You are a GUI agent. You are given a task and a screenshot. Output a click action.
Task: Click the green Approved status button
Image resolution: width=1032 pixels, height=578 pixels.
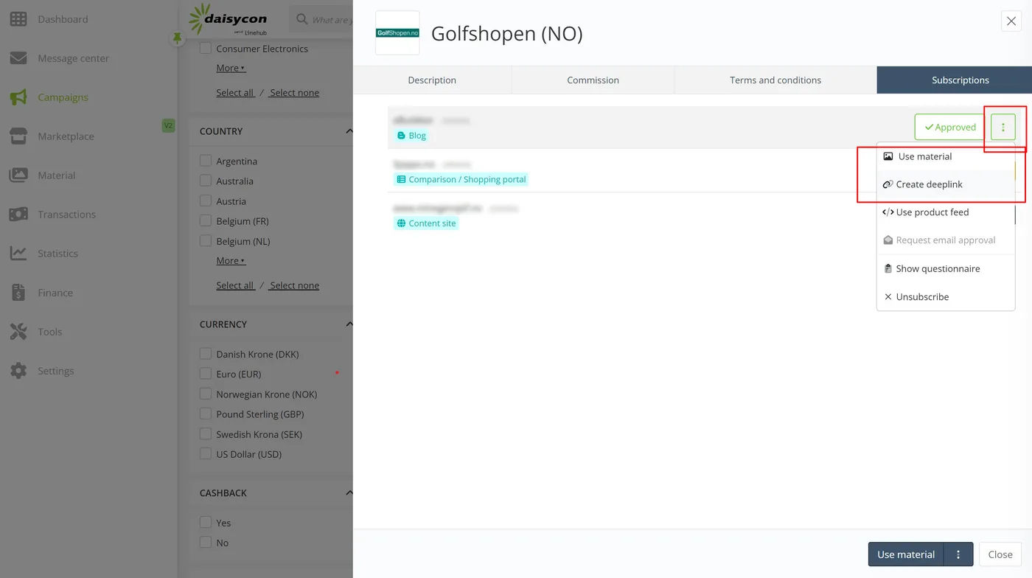(x=950, y=127)
